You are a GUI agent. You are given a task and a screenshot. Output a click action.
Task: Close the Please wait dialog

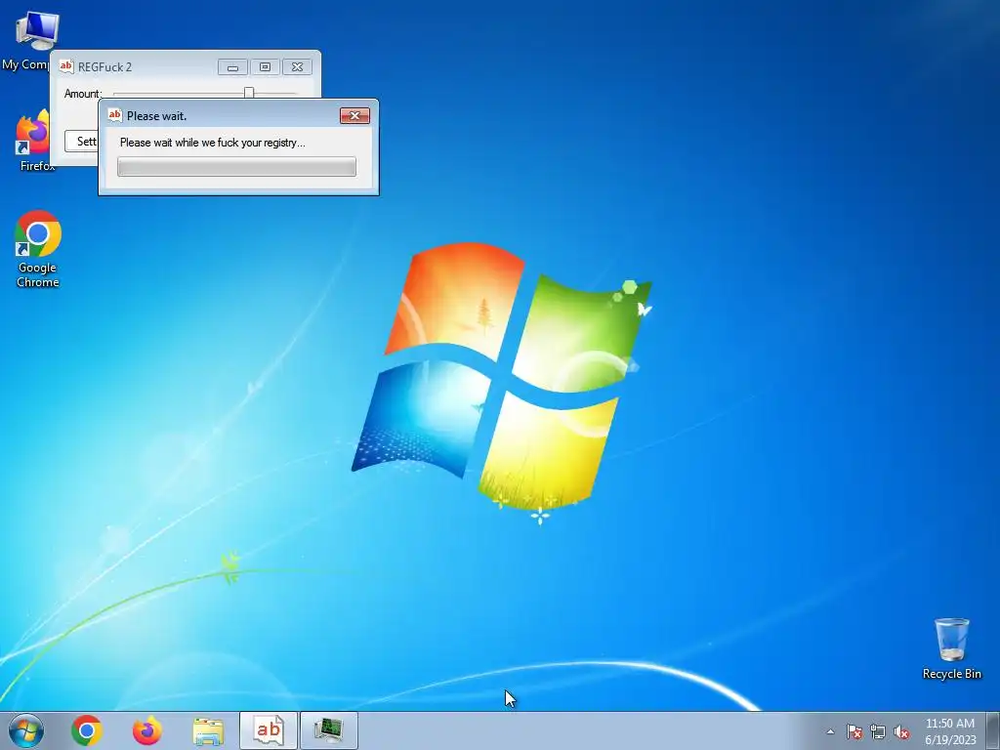click(x=354, y=115)
